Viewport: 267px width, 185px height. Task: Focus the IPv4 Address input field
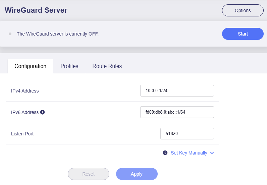point(177,91)
